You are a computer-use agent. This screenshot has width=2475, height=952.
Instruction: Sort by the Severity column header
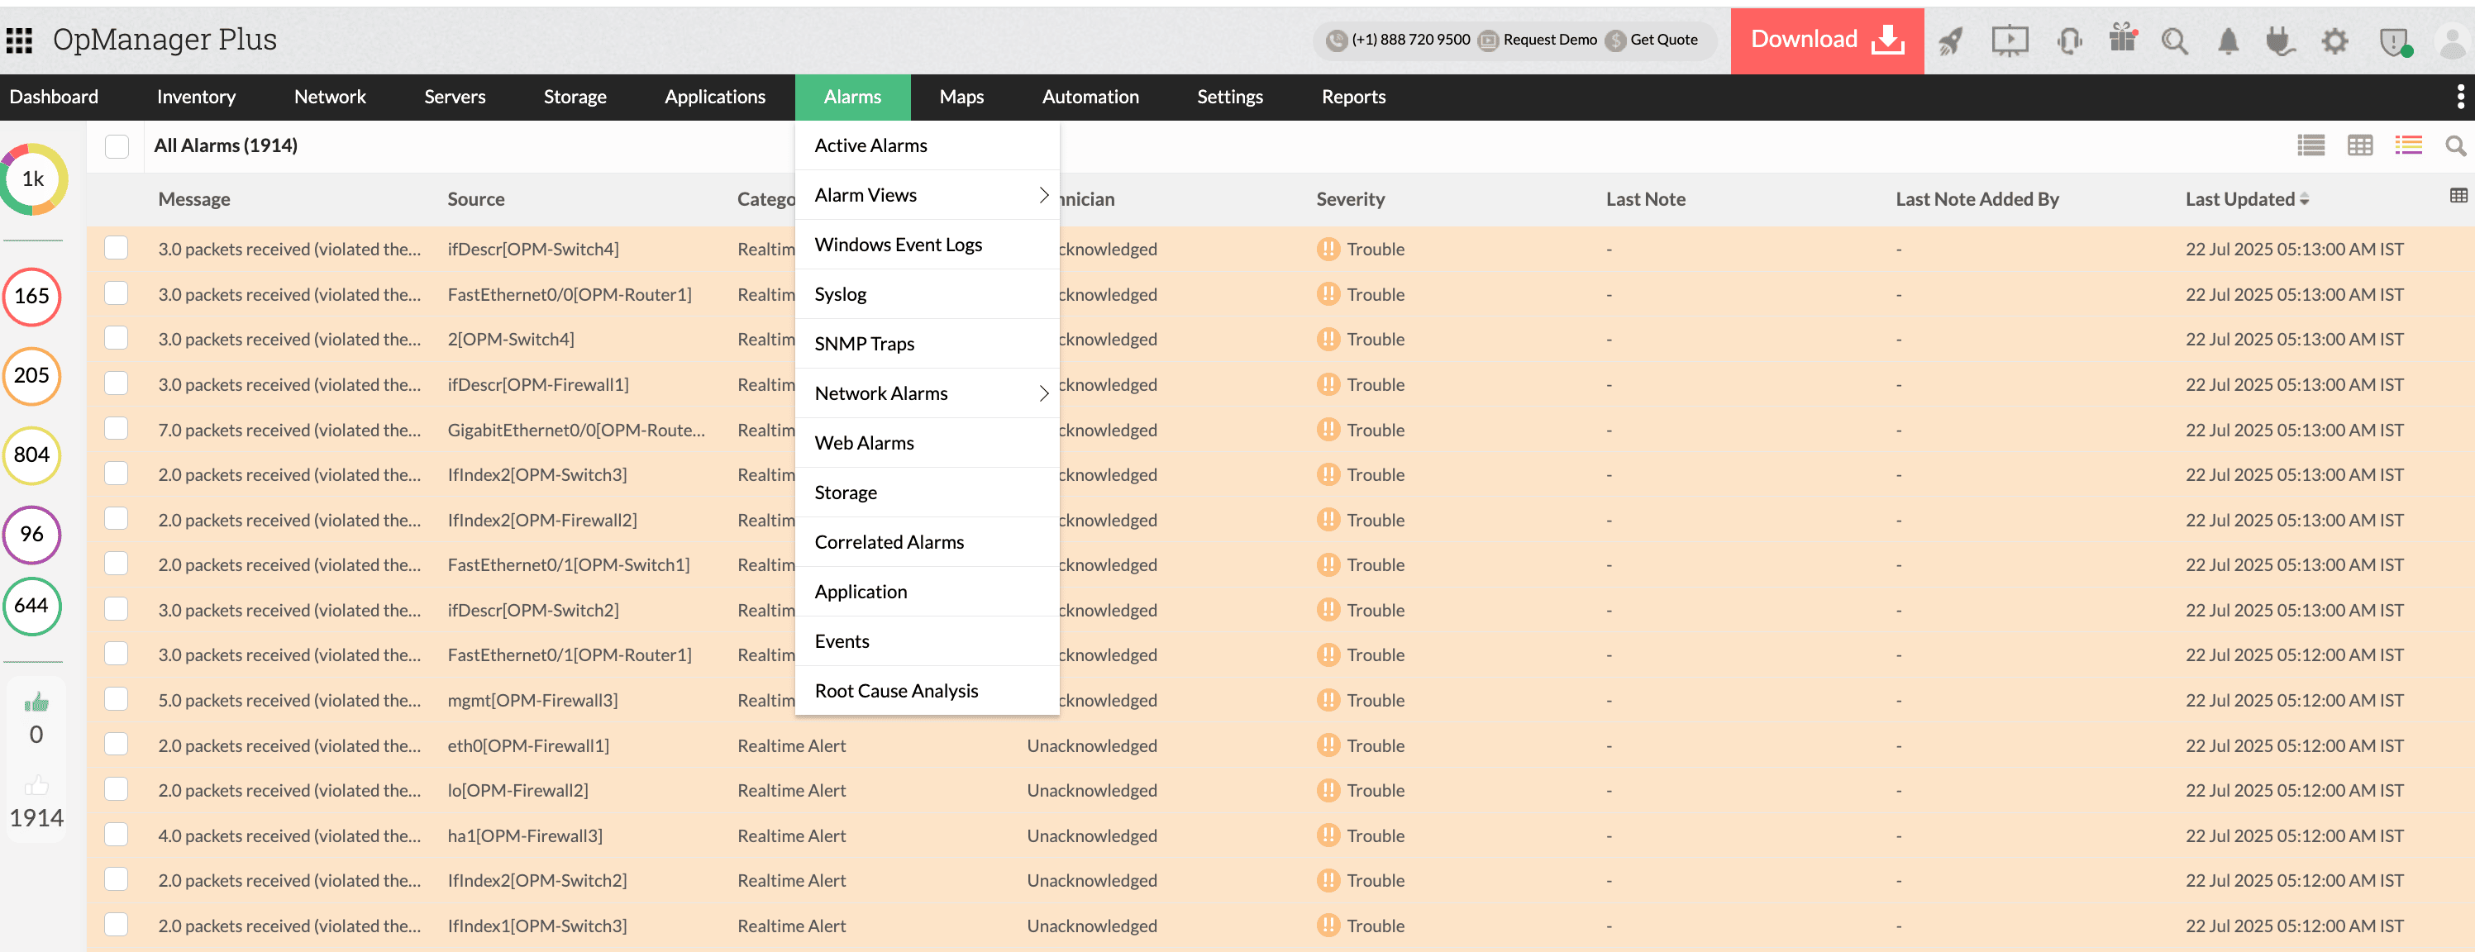click(1350, 199)
